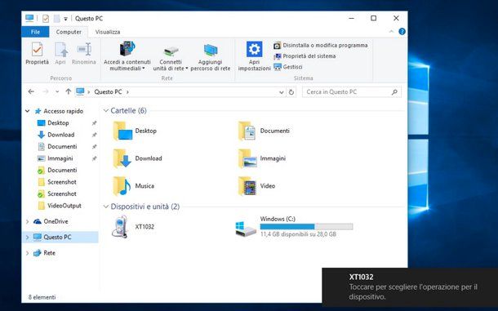Expand Questo PC tree node arrow
This screenshot has height=311, width=498.
(27, 237)
